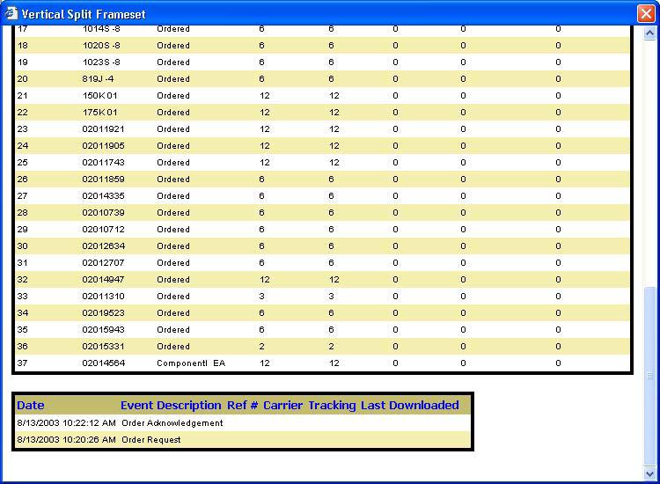The width and height of the screenshot is (660, 484).
Task: Click the Event Description column header
Action: click(171, 406)
